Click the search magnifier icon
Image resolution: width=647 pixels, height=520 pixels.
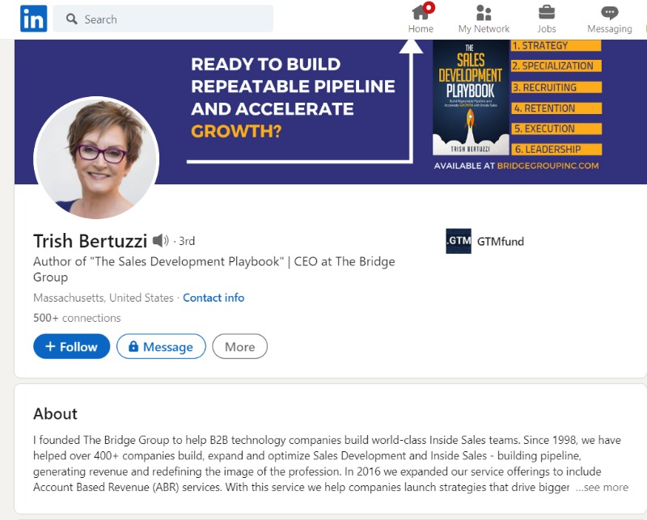point(72,19)
